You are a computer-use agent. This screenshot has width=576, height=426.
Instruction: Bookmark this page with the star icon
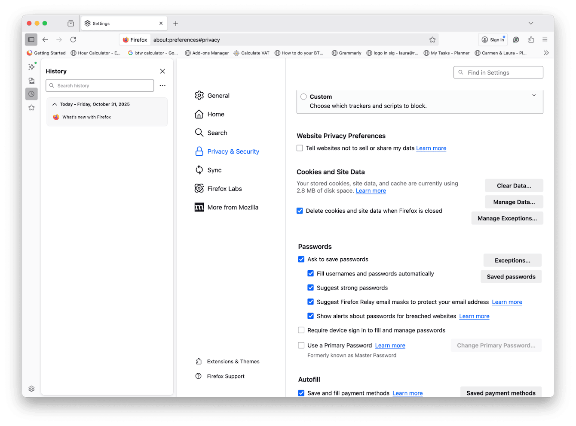click(x=432, y=39)
